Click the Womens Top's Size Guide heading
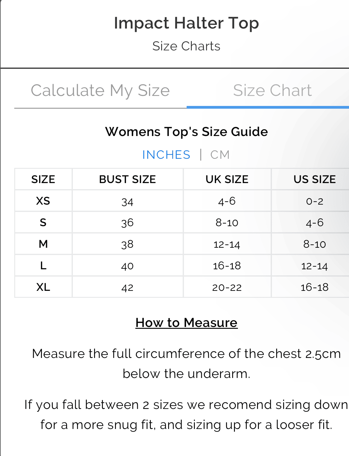 coord(186,132)
